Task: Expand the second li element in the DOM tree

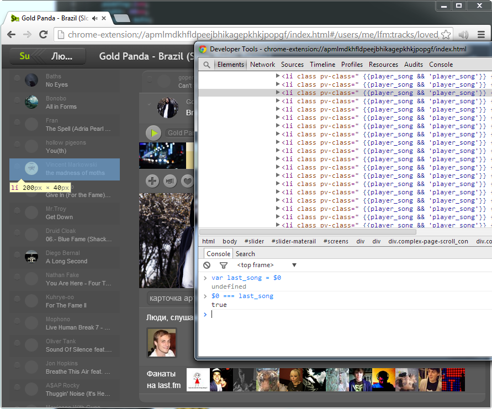Action: (278, 84)
